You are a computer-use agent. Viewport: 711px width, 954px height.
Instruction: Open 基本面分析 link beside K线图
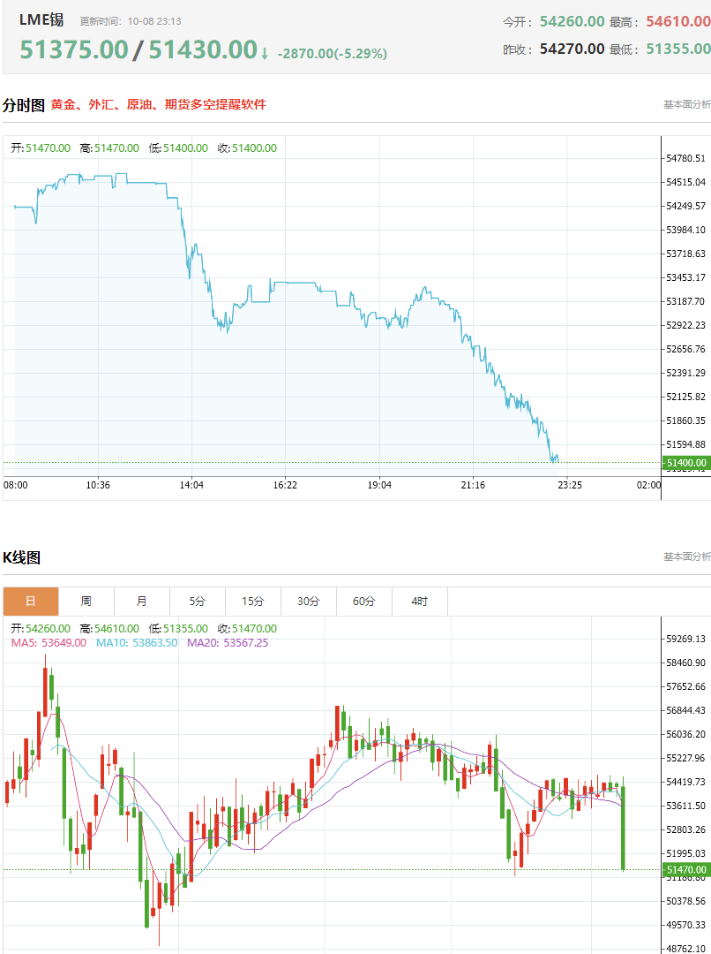point(686,556)
